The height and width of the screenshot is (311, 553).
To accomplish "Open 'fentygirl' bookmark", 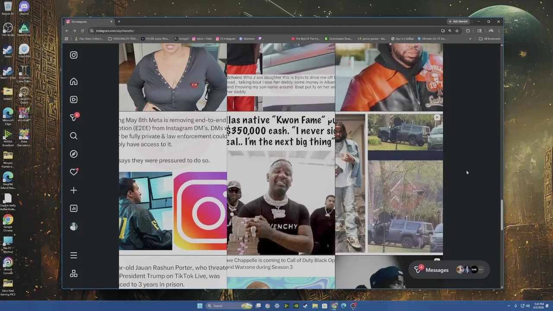I will click(x=181, y=39).
